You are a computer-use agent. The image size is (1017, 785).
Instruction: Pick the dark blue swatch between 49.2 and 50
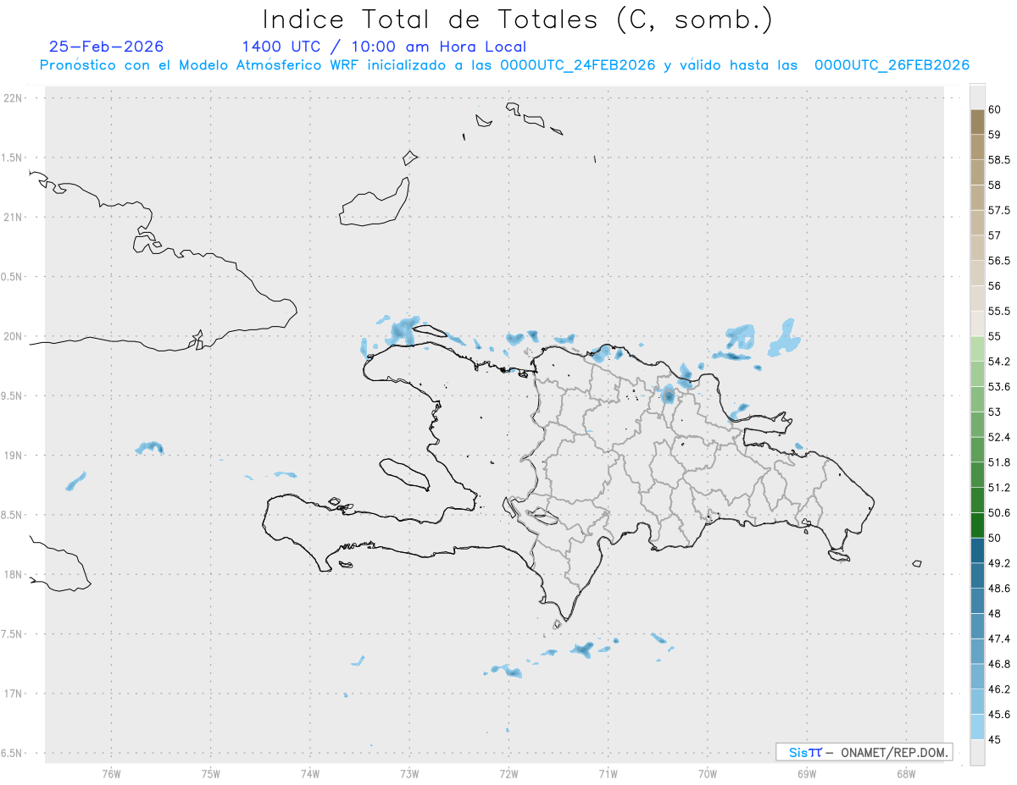[977, 550]
